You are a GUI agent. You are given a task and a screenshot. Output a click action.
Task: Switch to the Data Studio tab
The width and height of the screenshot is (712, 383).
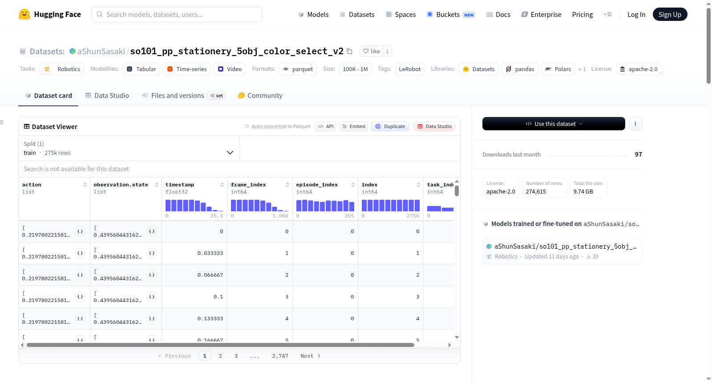point(107,96)
